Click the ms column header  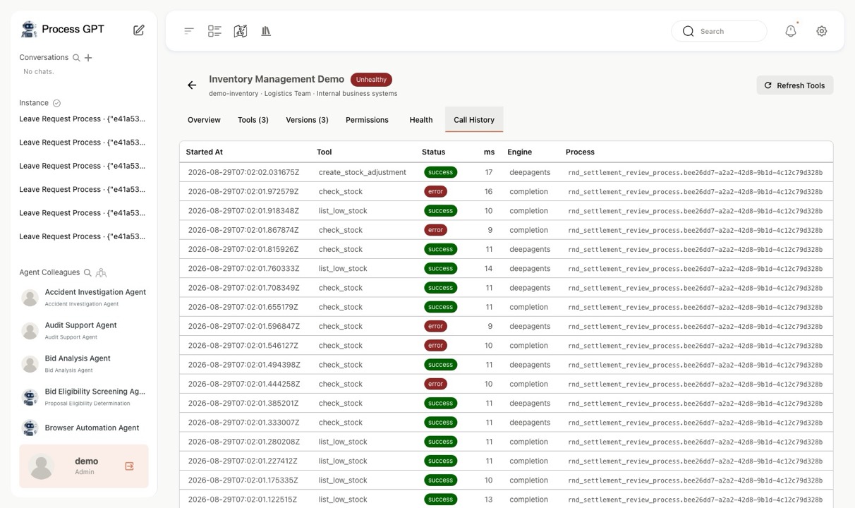click(490, 152)
